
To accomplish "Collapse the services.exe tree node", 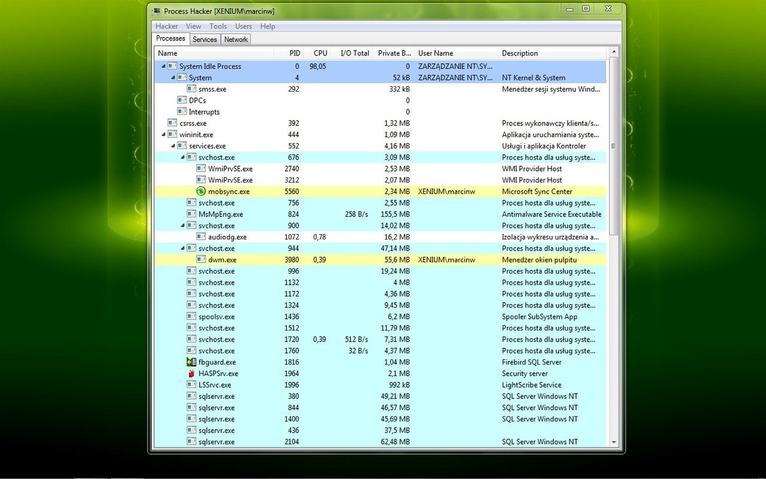I will 174,146.
